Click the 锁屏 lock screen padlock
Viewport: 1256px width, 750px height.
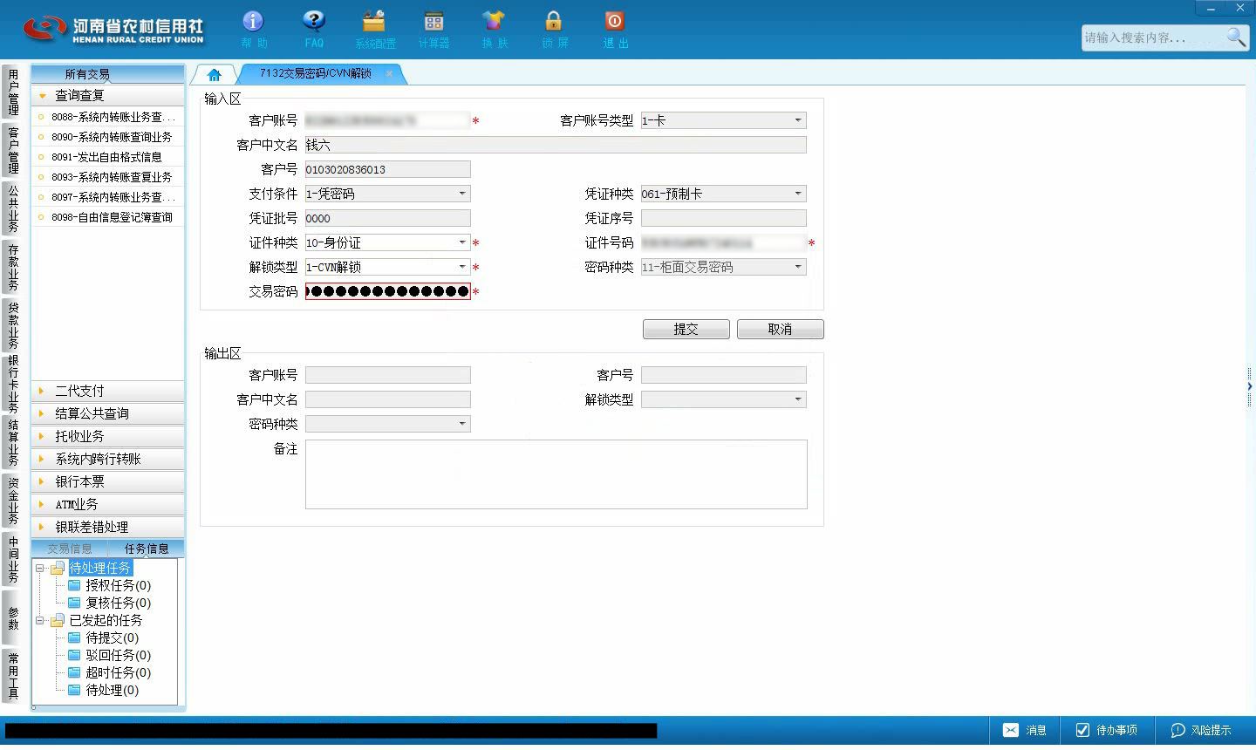click(554, 21)
